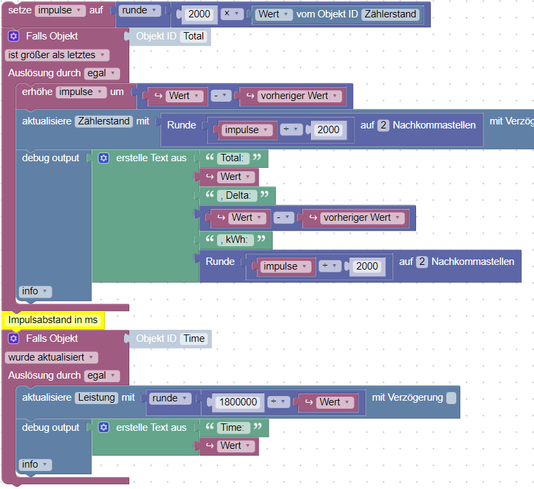Open Wert dropdown before vom Objekt ID
Image resolution: width=534 pixels, height=489 pixels.
[x=274, y=14]
